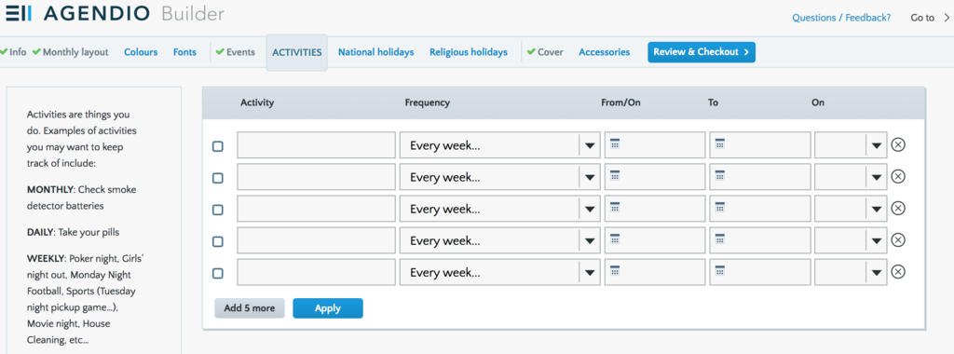954x354 pixels.
Task: Remove the second activity row with X icon
Action: 898,176
